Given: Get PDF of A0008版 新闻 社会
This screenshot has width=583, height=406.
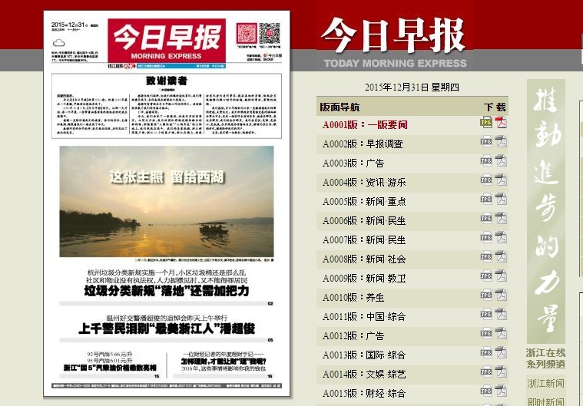Looking at the screenshot, I should pyautogui.click(x=500, y=257).
